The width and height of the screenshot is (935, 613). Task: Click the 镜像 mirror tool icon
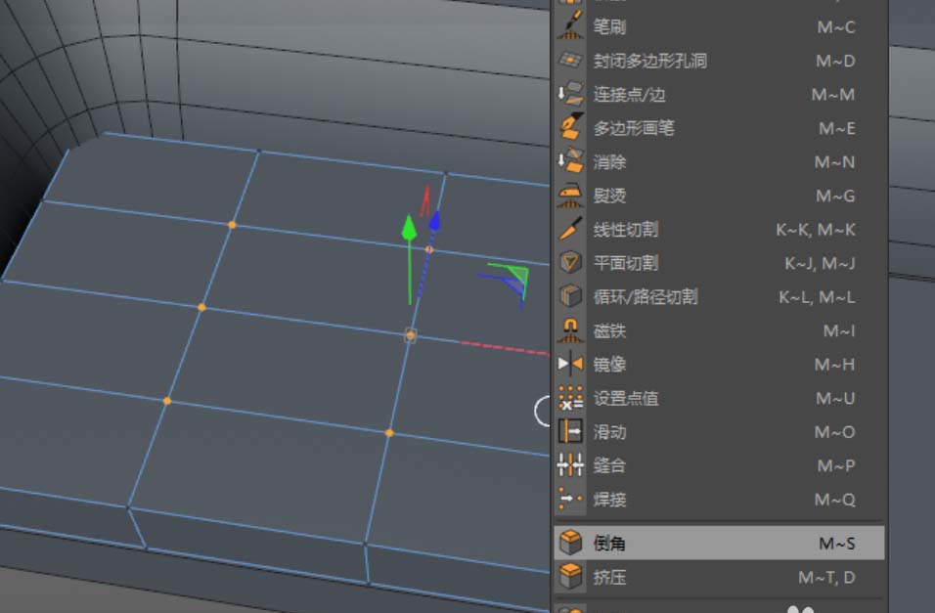click(570, 365)
